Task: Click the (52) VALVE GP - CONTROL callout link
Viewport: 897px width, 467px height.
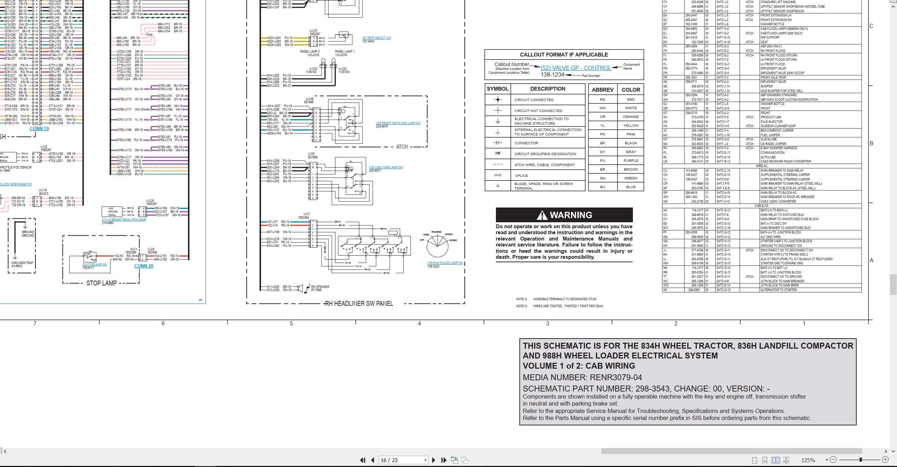Action: [576, 68]
